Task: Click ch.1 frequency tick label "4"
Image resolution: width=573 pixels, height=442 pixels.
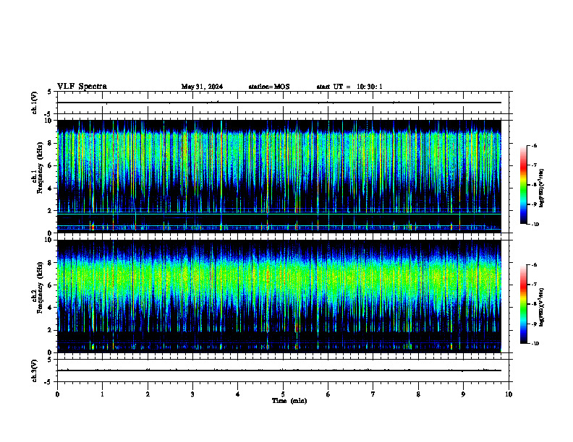Action: pos(51,188)
